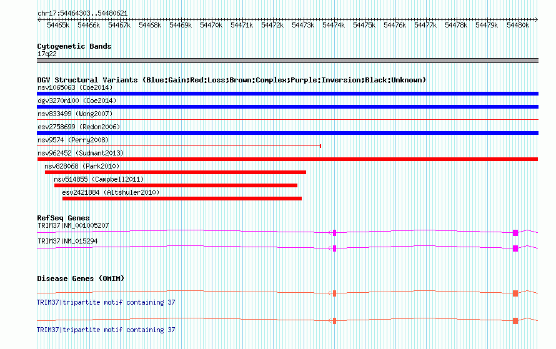The height and width of the screenshot is (349, 556).
Task: Click the 54480k ruler tick label
Action: (x=518, y=25)
